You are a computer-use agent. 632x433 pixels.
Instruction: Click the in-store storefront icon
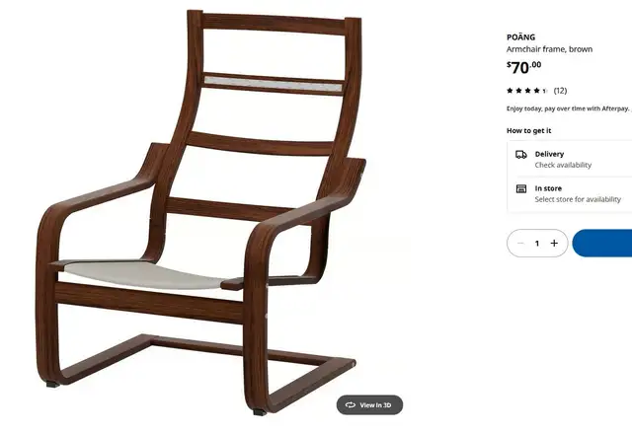click(x=521, y=188)
